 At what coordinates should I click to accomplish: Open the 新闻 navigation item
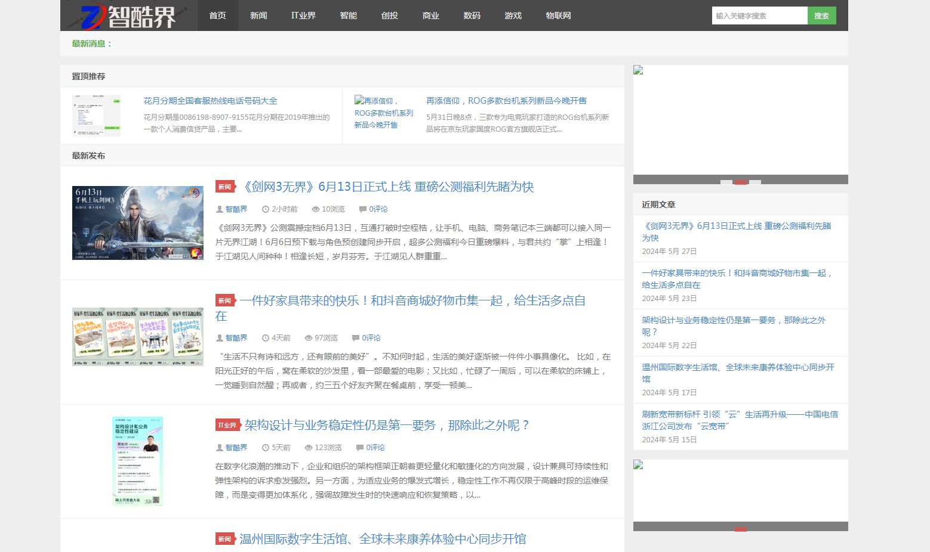click(x=258, y=15)
